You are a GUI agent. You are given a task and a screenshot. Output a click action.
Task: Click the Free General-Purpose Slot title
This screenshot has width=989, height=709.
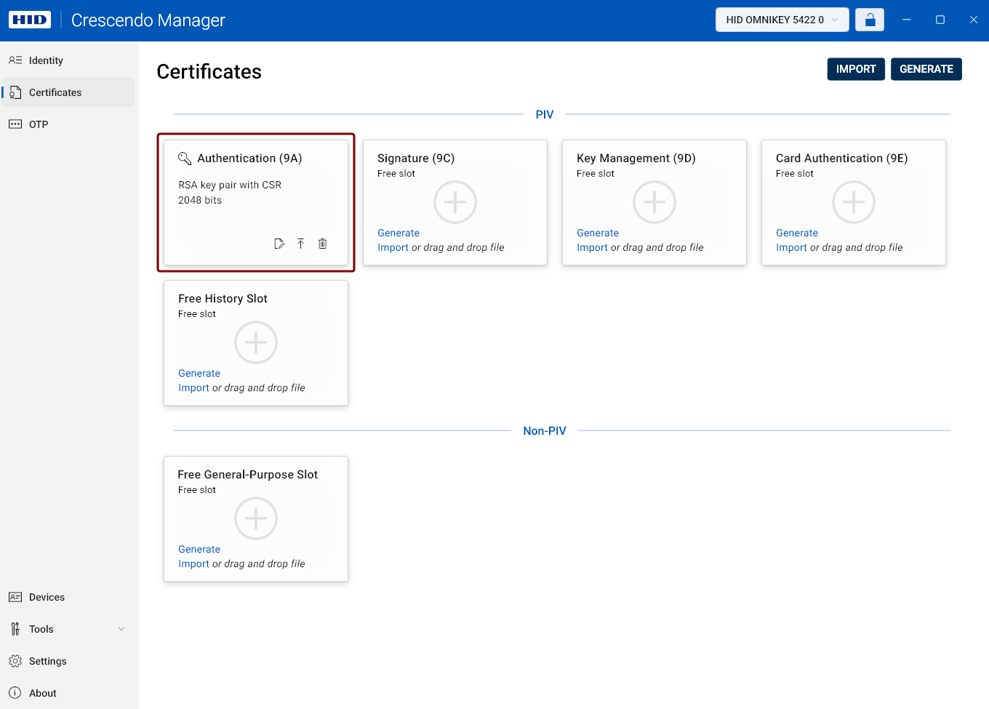[248, 475]
